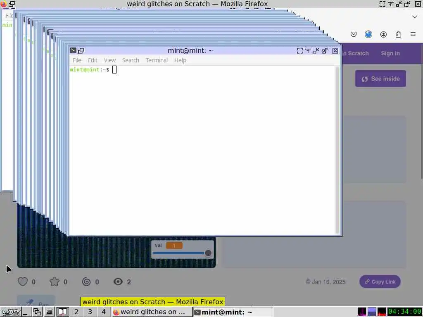423x317 pixels.
Task: Click the terminal window menu icon in the front terminal title bar
Action: [x=73, y=50]
